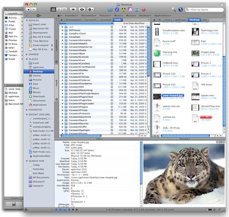Collapse the DEVICES sidebar section
Viewport: 229px width, 217px height.
pyautogui.click(x=27, y=20)
